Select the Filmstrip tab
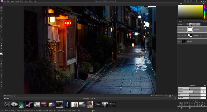 coord(7,99)
